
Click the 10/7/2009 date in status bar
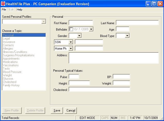tap(151, 118)
